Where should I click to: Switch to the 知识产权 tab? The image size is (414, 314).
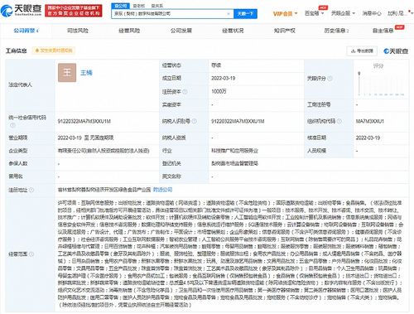click(284, 31)
